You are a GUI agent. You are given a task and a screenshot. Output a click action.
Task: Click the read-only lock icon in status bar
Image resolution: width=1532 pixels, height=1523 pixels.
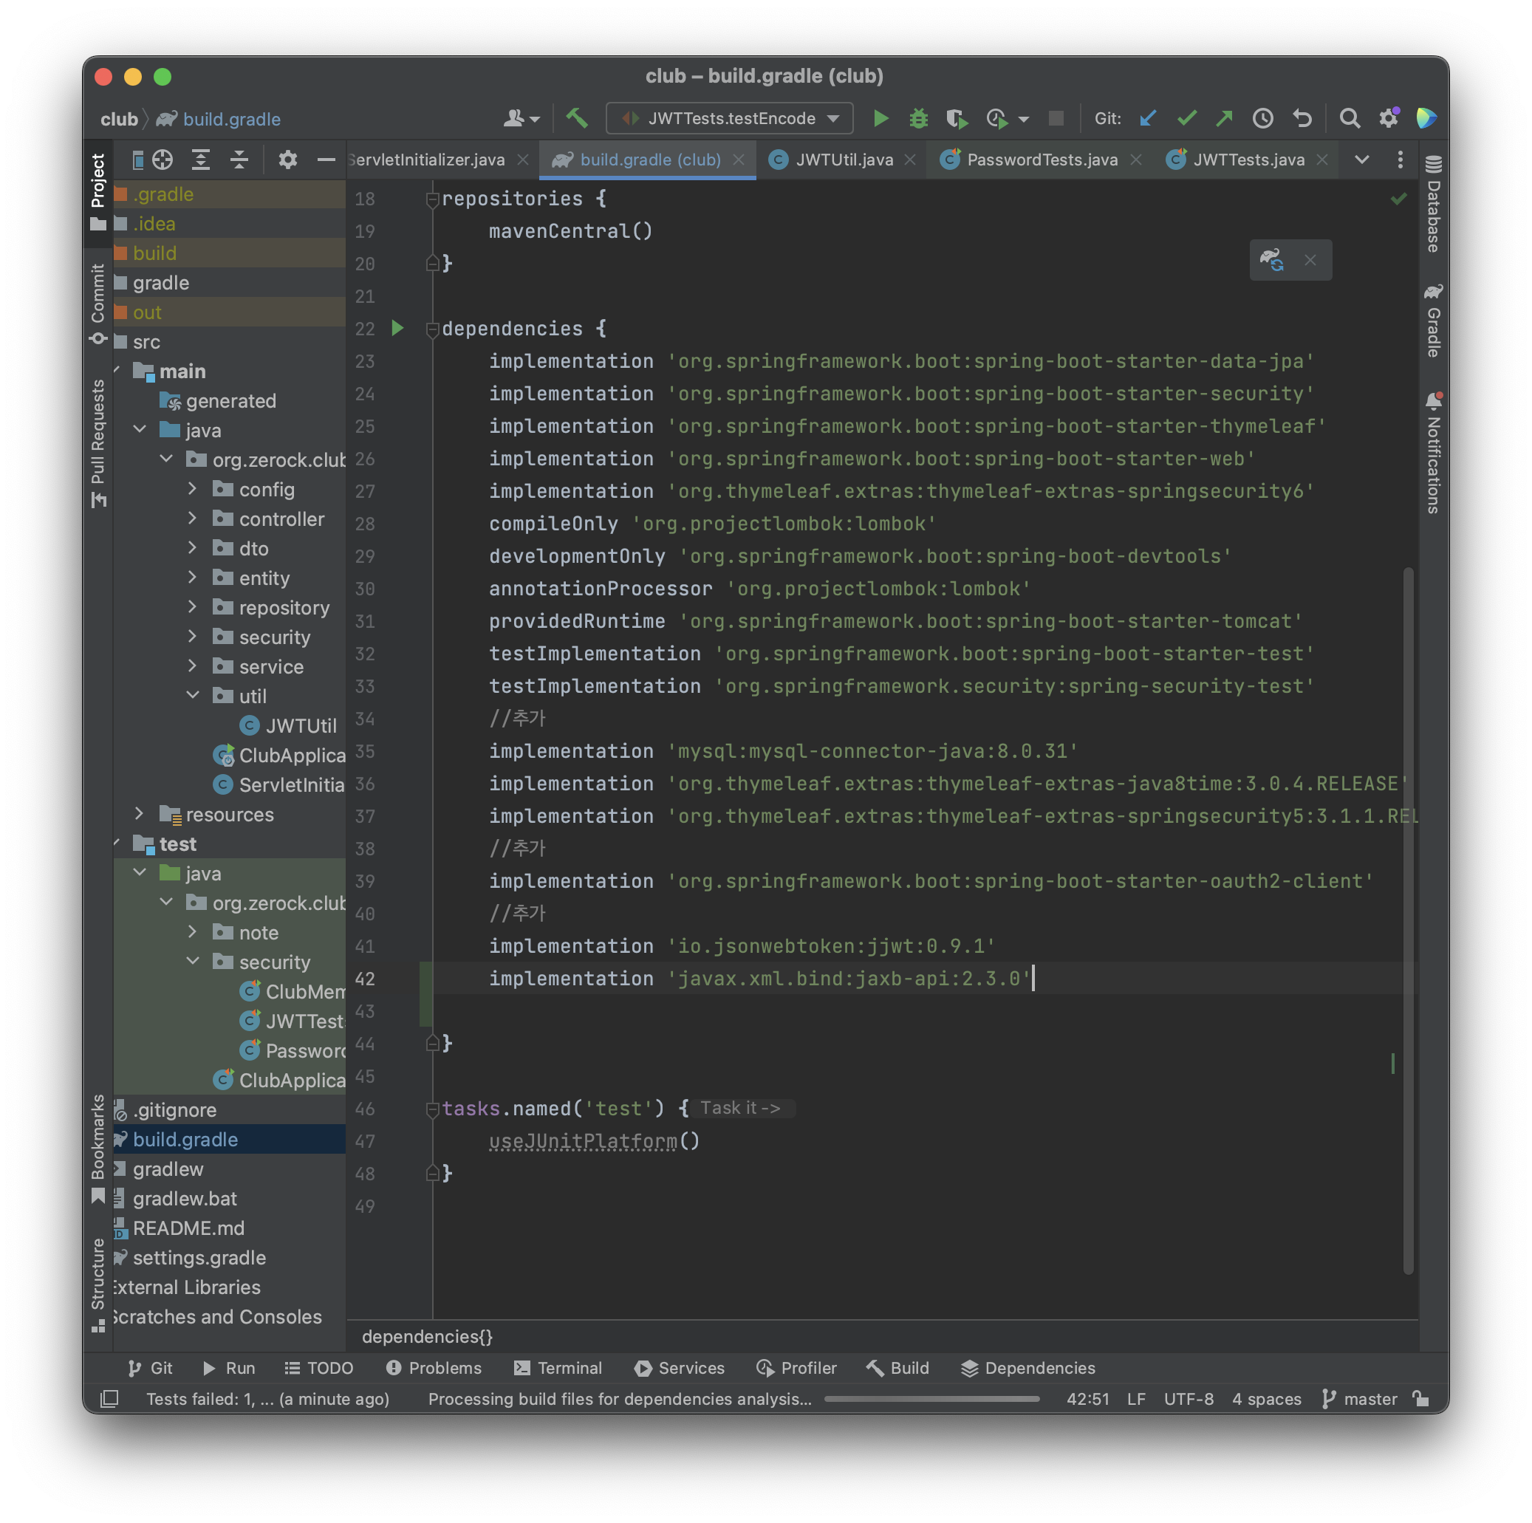pos(1421,1400)
